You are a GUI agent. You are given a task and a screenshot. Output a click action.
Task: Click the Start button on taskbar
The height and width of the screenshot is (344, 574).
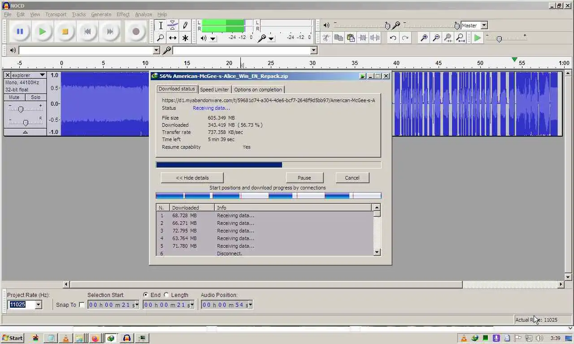[x=13, y=338]
